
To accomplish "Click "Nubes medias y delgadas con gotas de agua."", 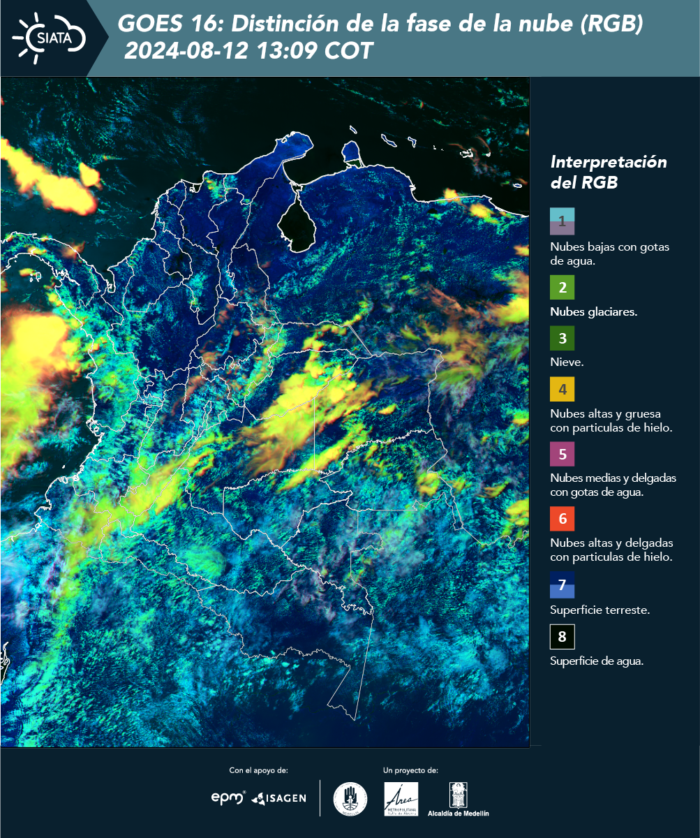I will pyautogui.click(x=613, y=485).
